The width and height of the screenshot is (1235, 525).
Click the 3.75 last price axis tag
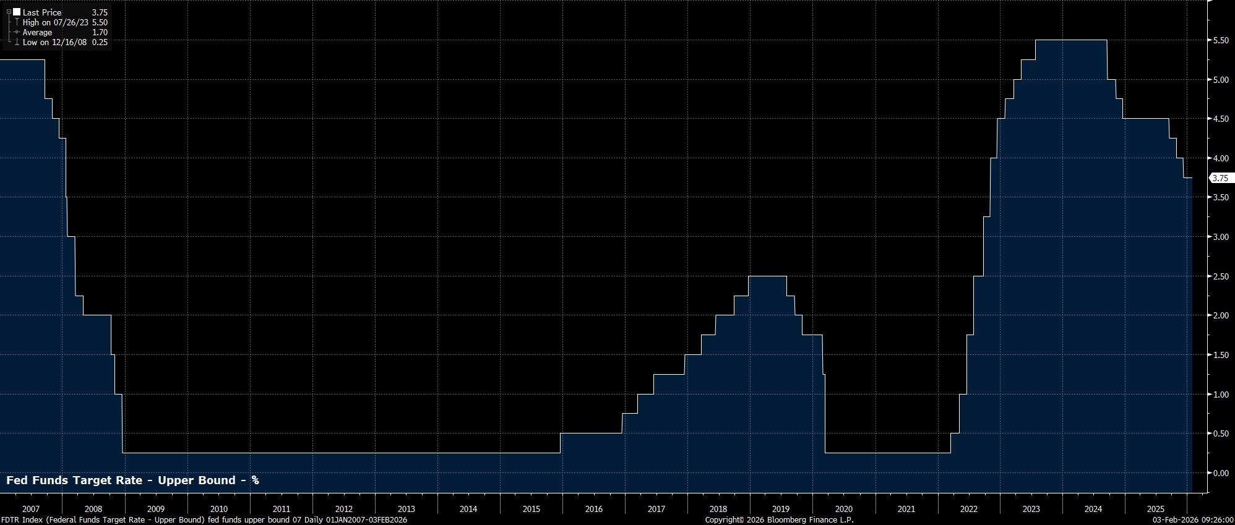click(1220, 178)
